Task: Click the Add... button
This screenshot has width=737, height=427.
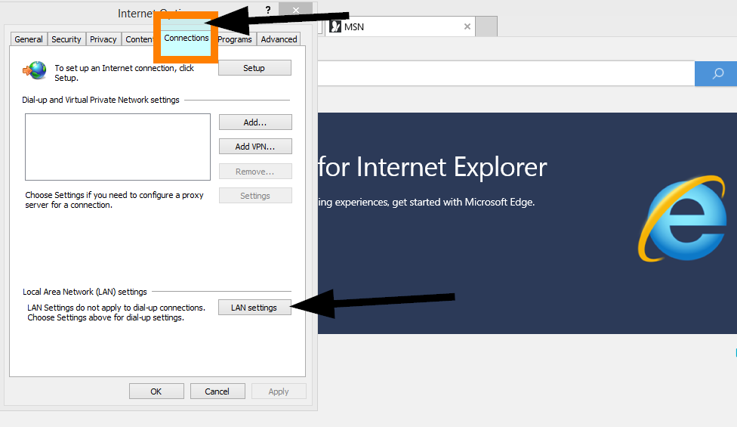Action: tap(255, 122)
